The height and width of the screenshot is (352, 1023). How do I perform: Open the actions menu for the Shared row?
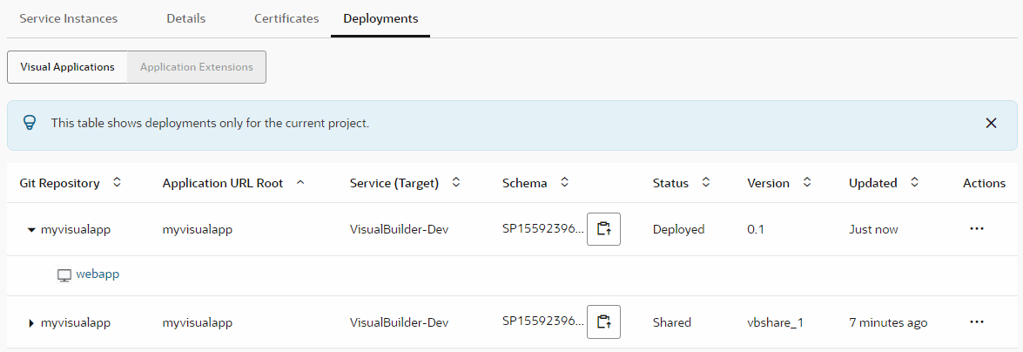(976, 322)
